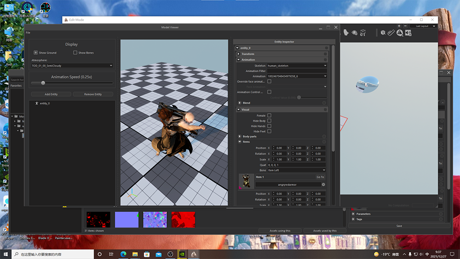Click the GI cube icon in Edit Mode toolbar
460x259 pixels.
point(363,33)
